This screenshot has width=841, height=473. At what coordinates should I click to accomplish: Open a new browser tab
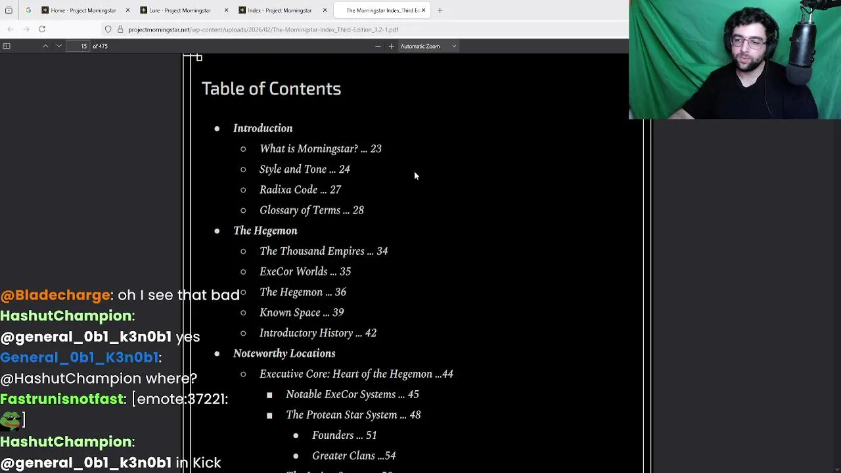click(440, 10)
